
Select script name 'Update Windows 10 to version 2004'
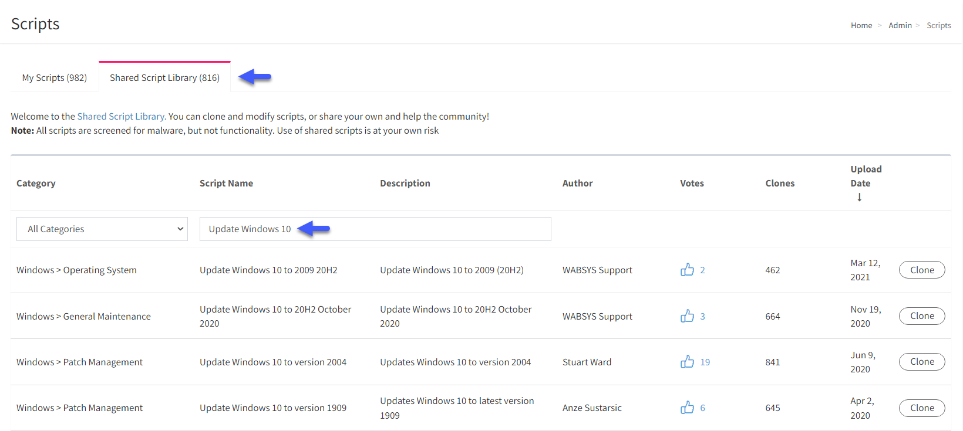[x=273, y=362]
